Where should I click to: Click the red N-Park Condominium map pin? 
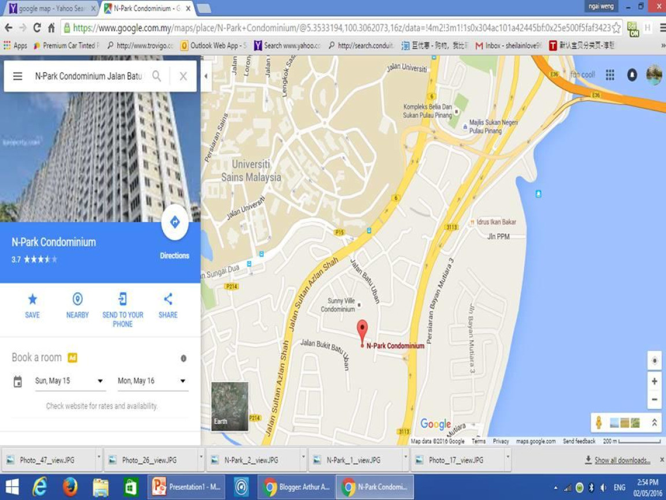362,333
